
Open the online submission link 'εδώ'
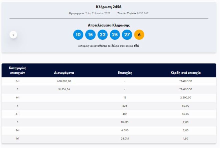tap(137, 46)
